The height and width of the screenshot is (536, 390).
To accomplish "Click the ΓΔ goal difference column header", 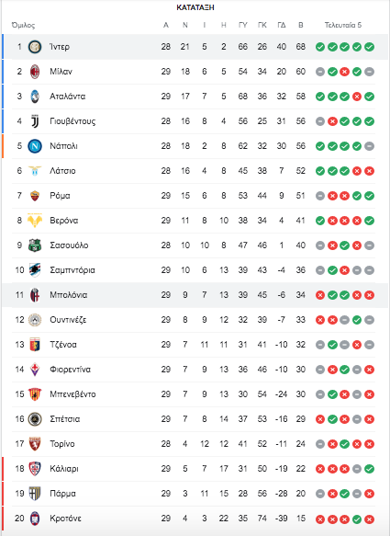I will [282, 25].
